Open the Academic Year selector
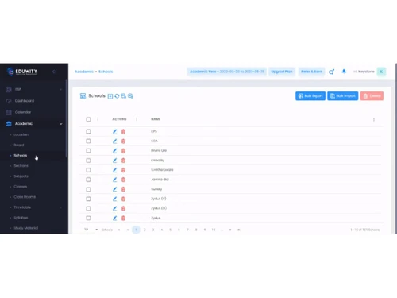397x298 pixels. click(227, 72)
